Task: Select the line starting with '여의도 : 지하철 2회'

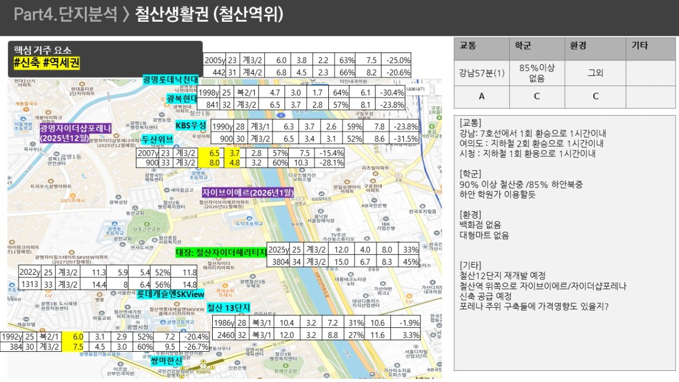Action: [x=530, y=144]
